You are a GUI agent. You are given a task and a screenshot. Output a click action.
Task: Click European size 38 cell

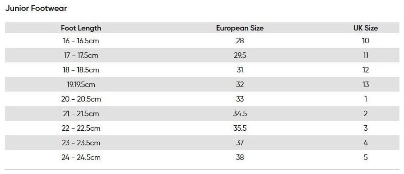240,157
